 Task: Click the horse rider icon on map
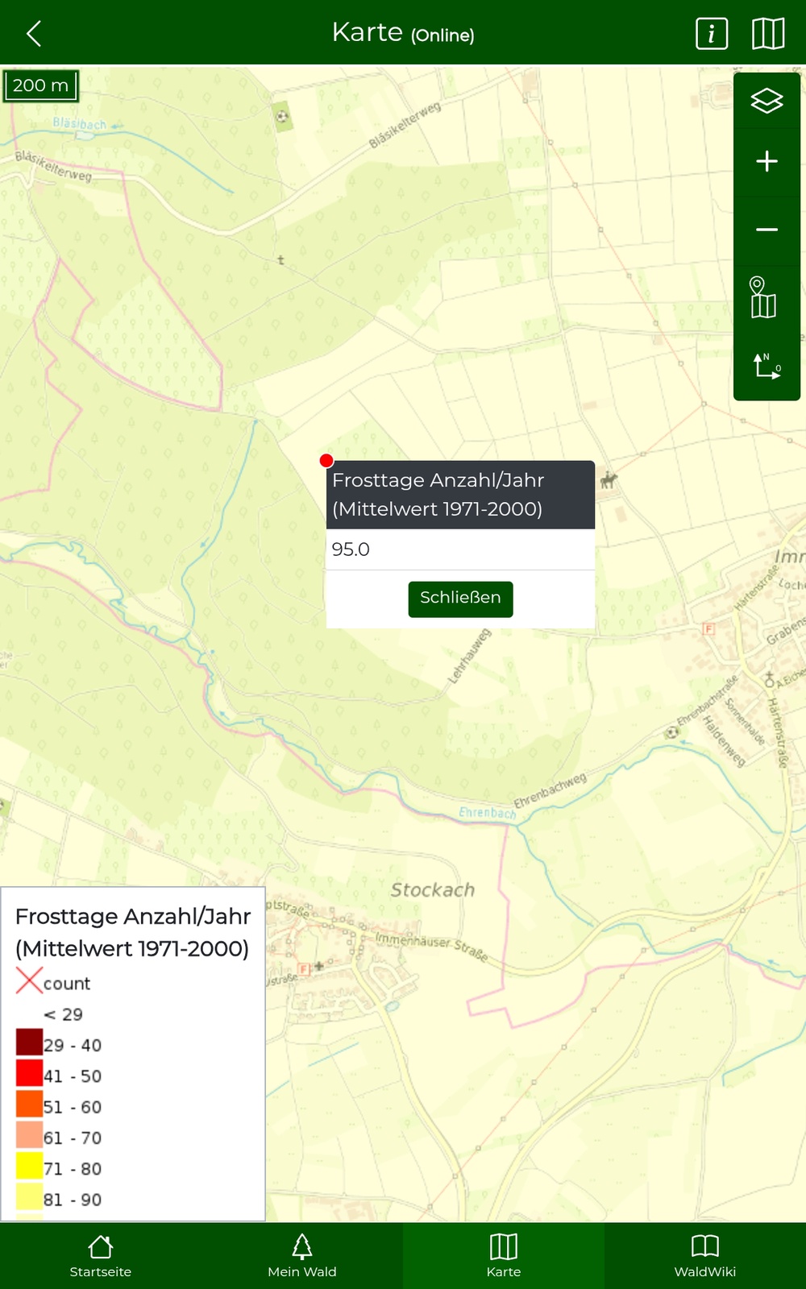609,481
